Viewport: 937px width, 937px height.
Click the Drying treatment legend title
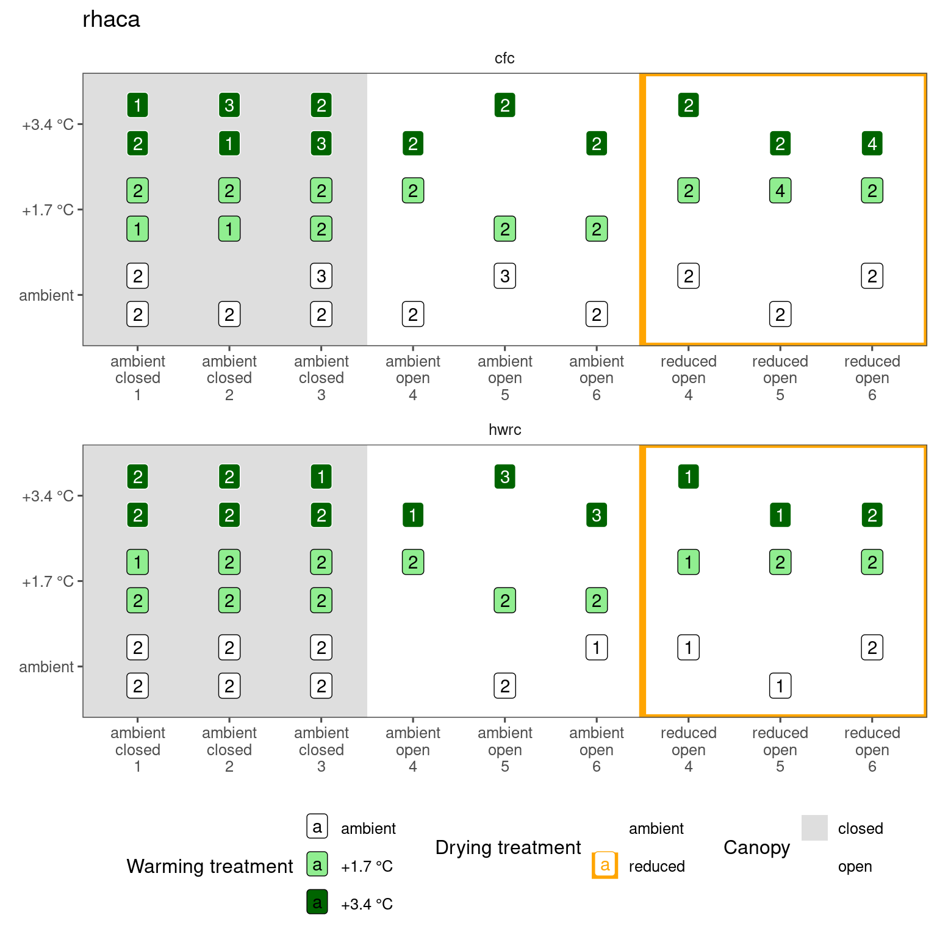(x=508, y=847)
